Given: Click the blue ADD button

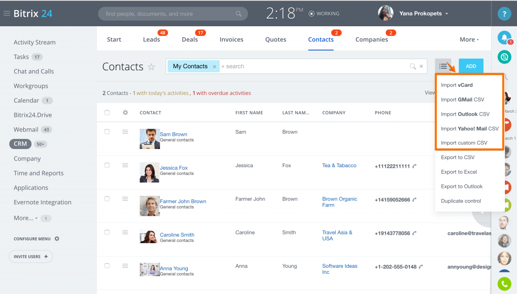Looking at the screenshot, I should 471,66.
